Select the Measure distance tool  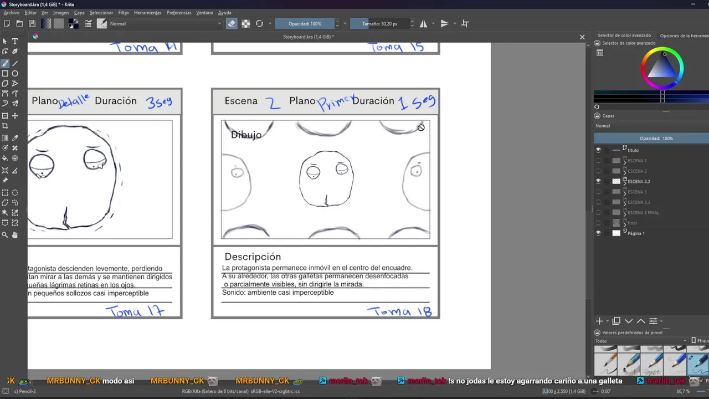coord(15,170)
